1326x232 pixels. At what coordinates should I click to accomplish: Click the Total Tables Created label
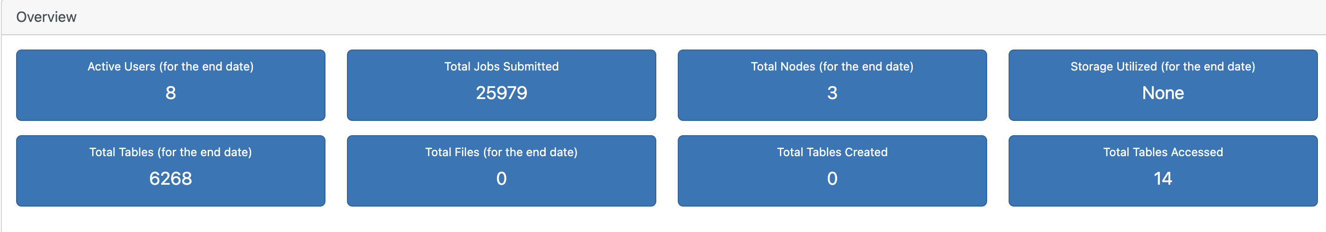[832, 153]
